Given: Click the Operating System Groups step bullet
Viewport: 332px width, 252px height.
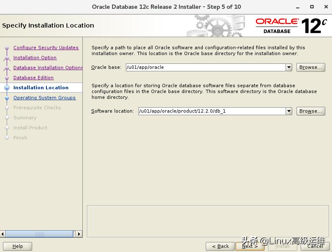Looking at the screenshot, I should (7, 98).
